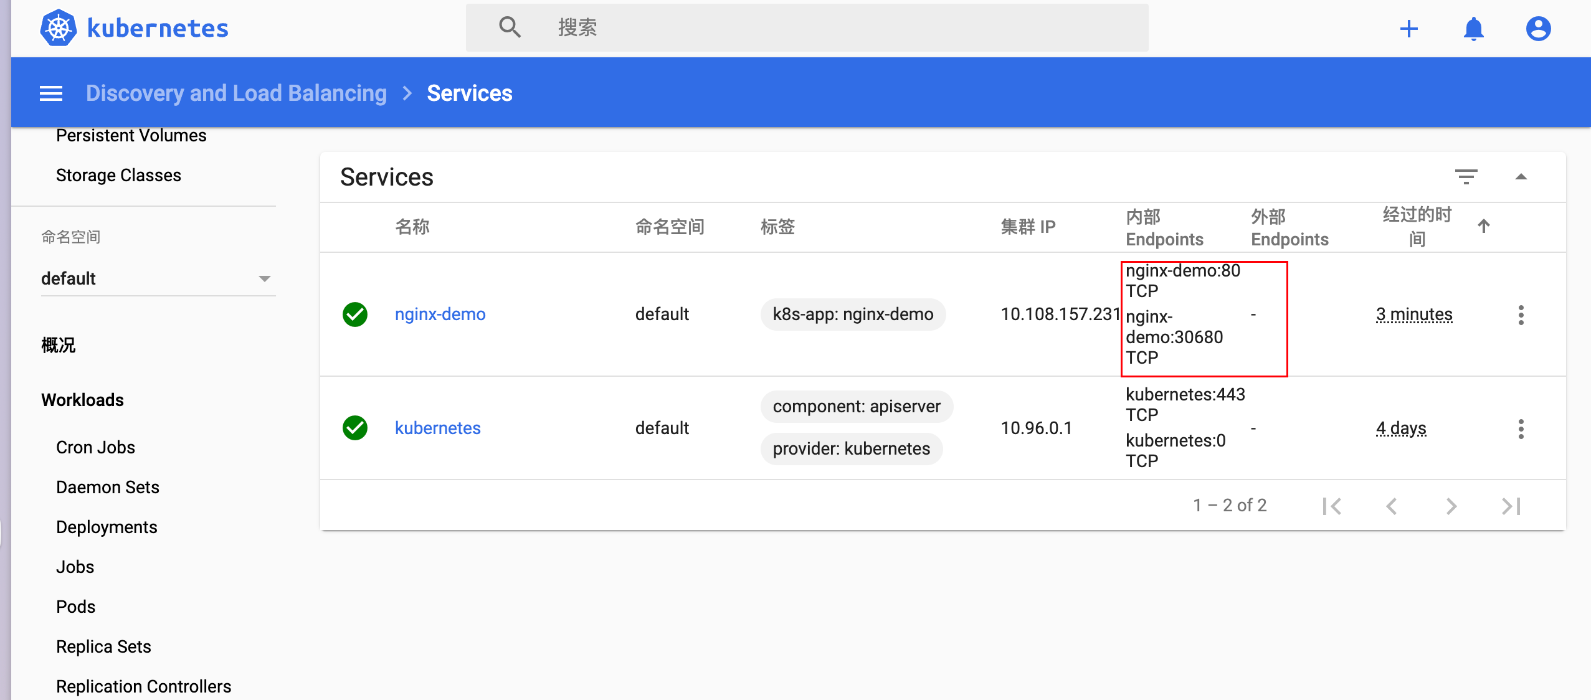Click Services breadcrumb

tap(470, 93)
